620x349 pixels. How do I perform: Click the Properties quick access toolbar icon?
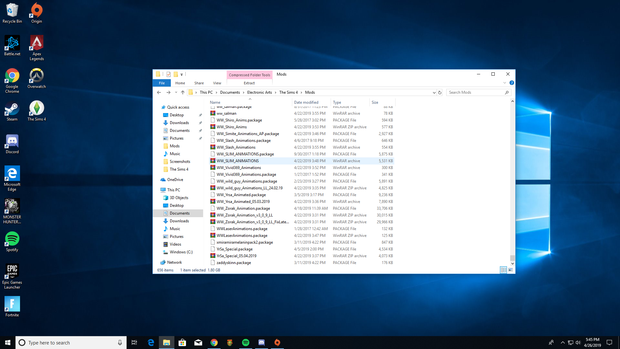pos(169,74)
